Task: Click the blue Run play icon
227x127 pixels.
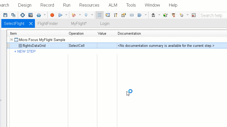Action: point(60,15)
